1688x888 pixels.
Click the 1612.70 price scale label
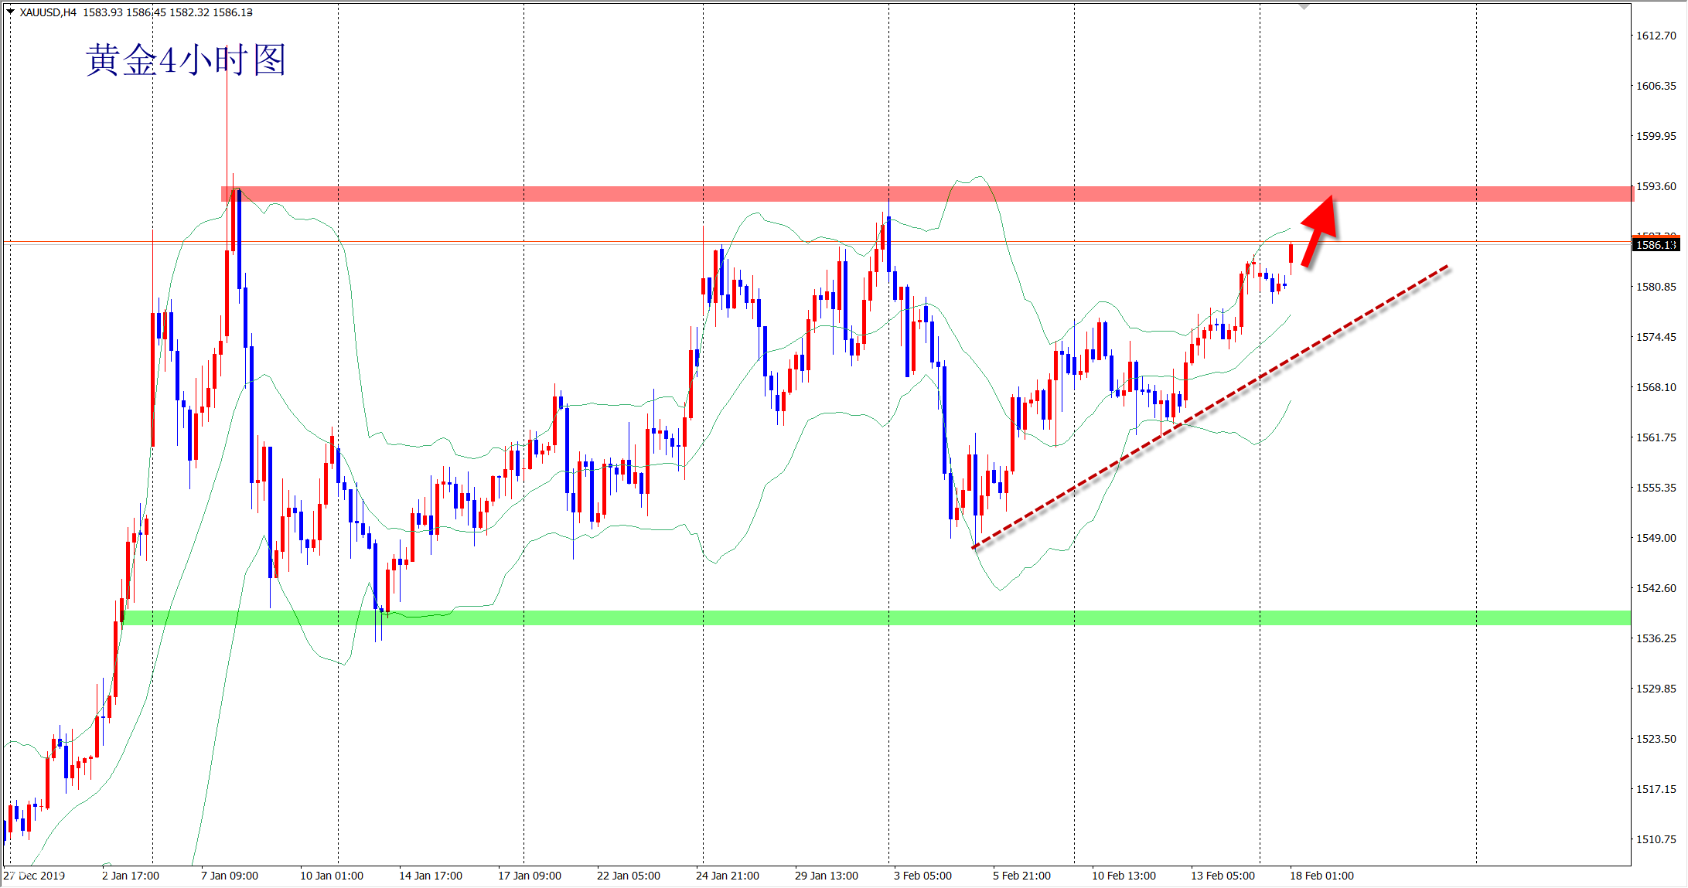pos(1656,36)
